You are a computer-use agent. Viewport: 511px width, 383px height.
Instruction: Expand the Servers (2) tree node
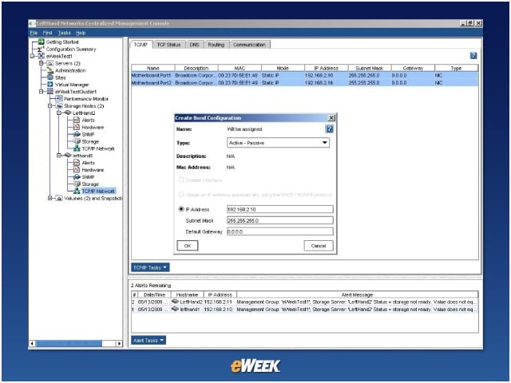(x=41, y=63)
